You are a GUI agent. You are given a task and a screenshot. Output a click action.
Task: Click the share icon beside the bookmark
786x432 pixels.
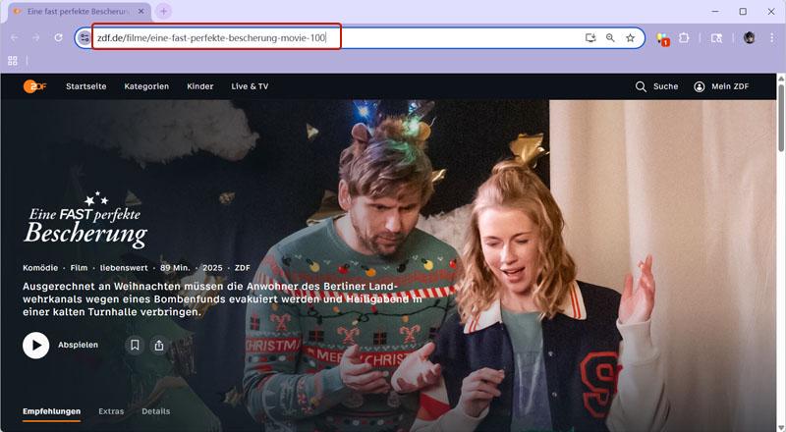click(x=159, y=345)
